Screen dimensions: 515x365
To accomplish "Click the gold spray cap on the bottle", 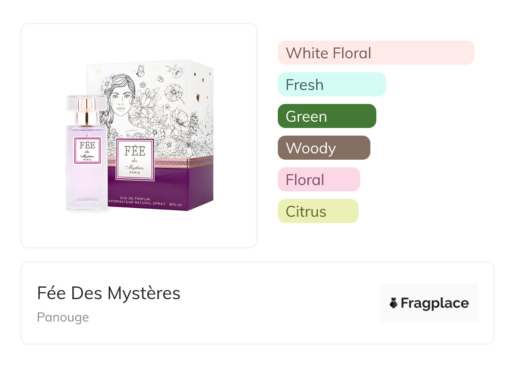I will coord(87,112).
